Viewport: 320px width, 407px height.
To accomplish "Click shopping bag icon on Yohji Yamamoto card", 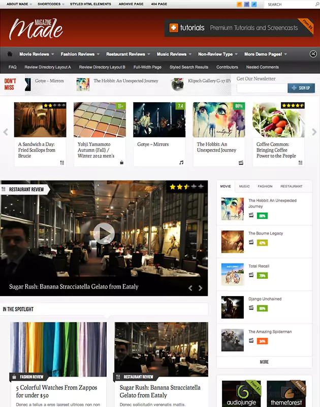I will pyautogui.click(x=121, y=162).
